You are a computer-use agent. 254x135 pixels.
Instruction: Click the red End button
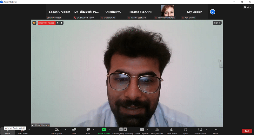click(247, 131)
